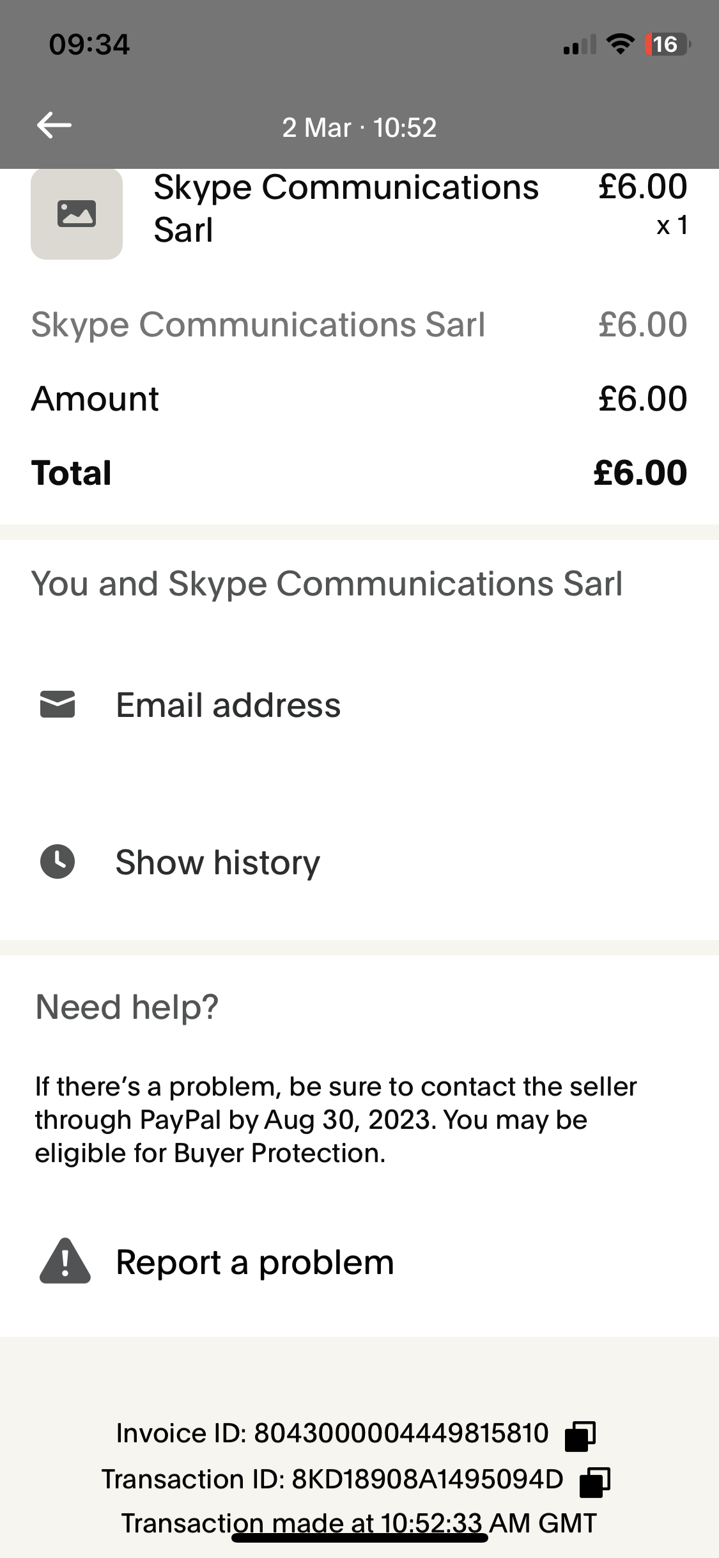This screenshot has height=1558, width=719.
Task: Tap the Invoice ID number text
Action: [x=401, y=1433]
